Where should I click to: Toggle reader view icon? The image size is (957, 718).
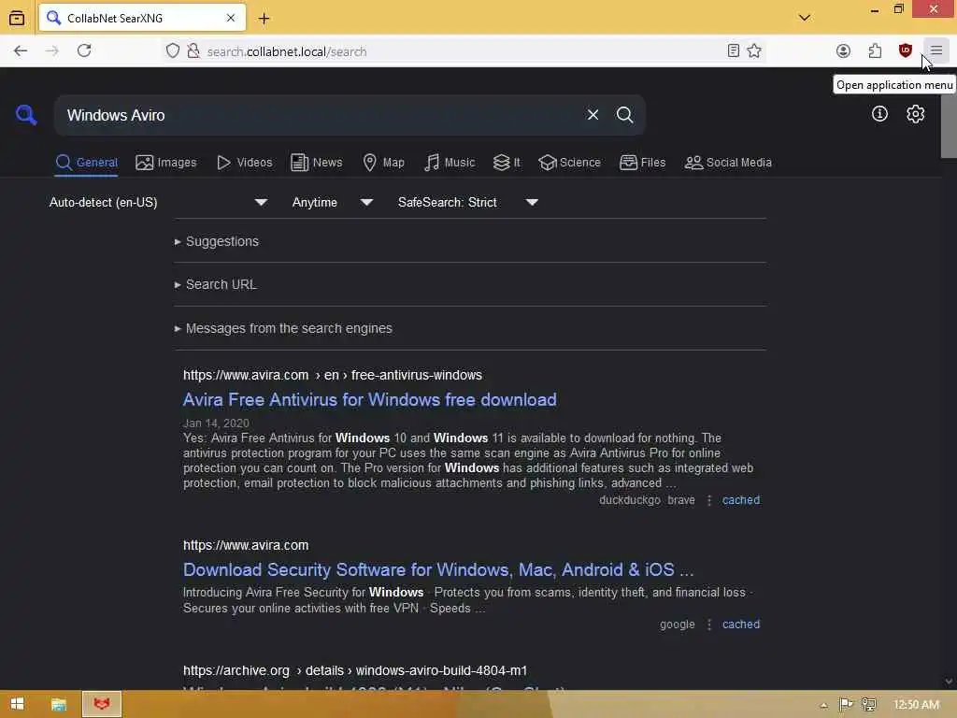734,50
